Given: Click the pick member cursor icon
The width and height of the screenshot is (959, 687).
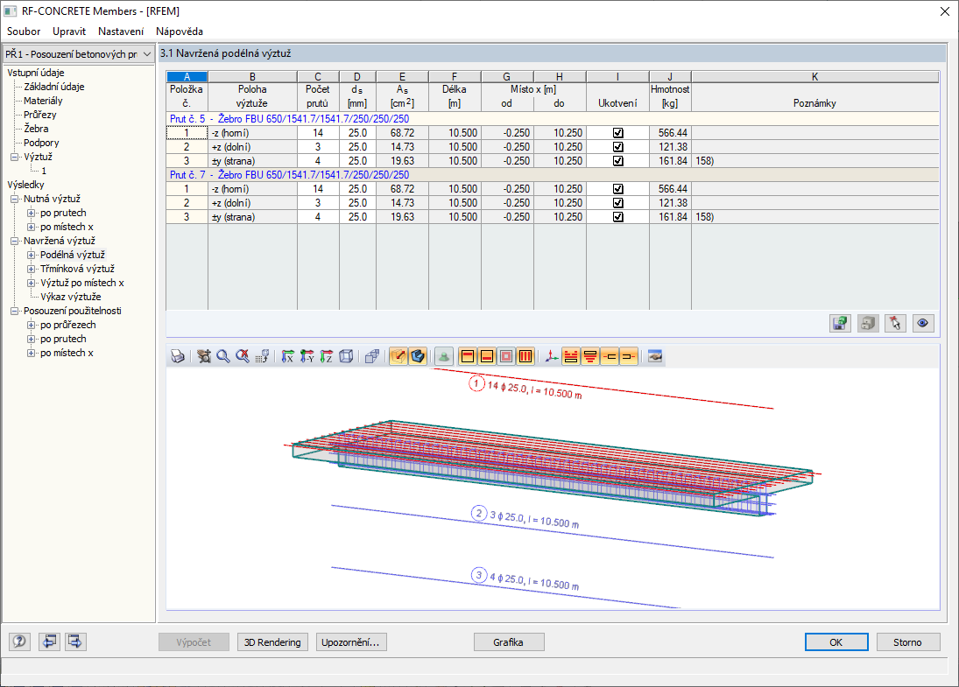Looking at the screenshot, I should coord(895,323).
